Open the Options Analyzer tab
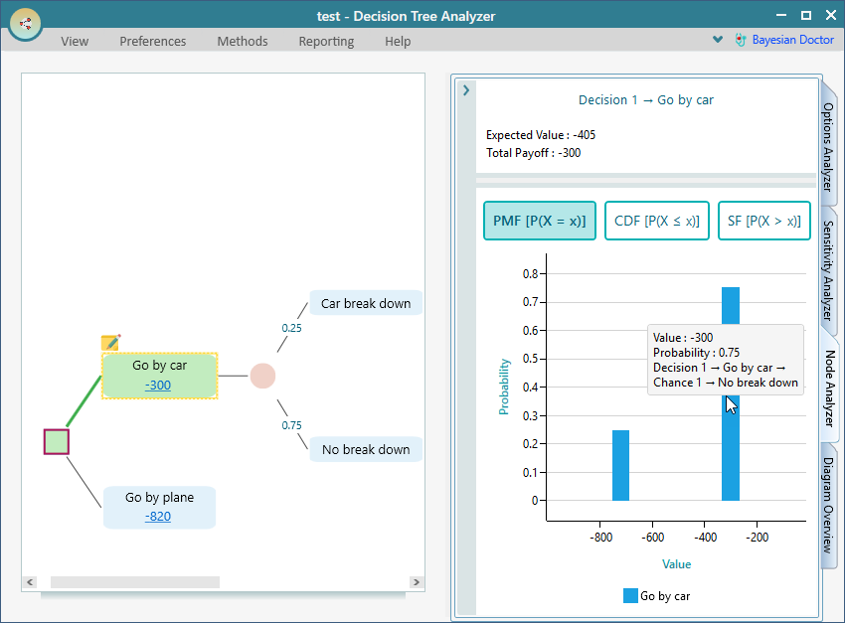 coord(829,145)
